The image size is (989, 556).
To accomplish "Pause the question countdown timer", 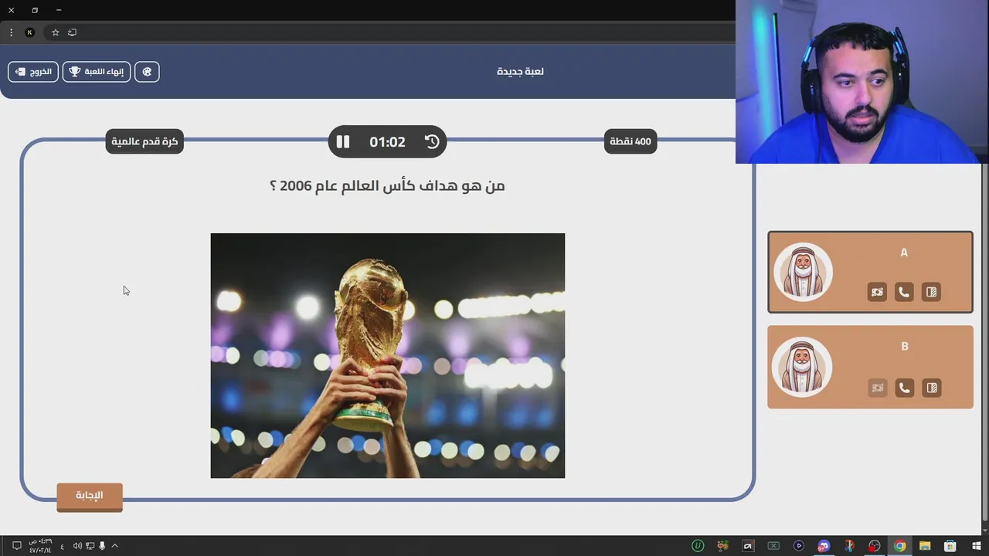I will tap(343, 142).
